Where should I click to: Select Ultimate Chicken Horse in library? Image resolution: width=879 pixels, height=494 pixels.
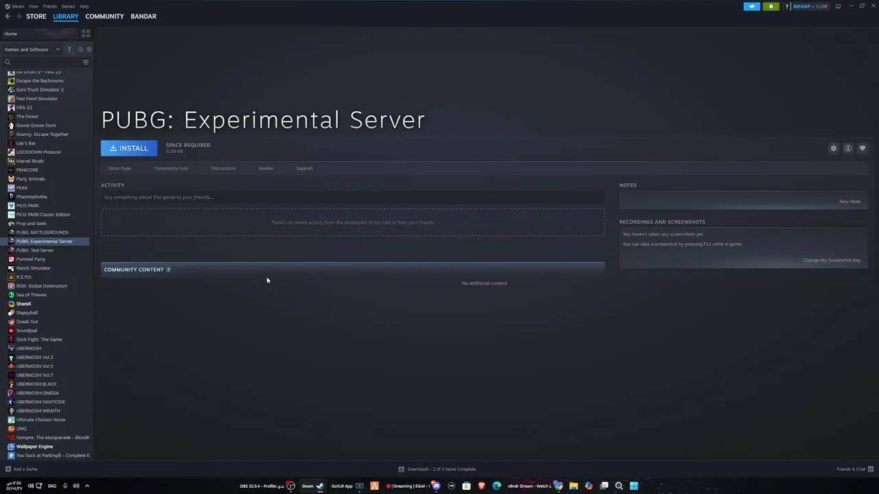41,420
